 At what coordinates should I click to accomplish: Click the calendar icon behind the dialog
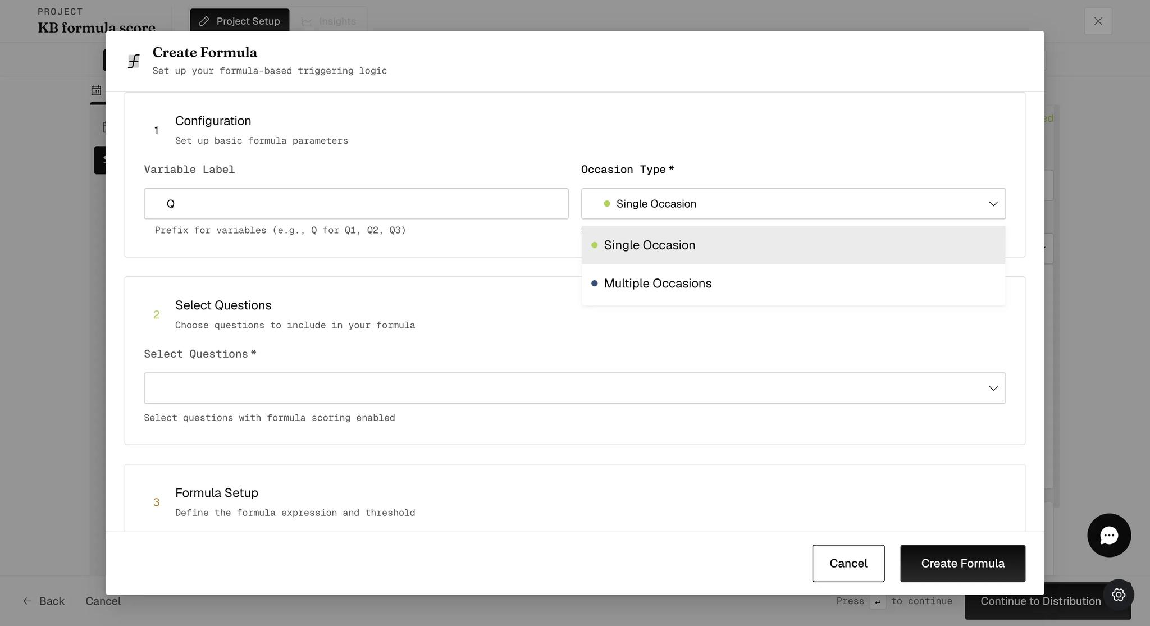click(x=97, y=90)
